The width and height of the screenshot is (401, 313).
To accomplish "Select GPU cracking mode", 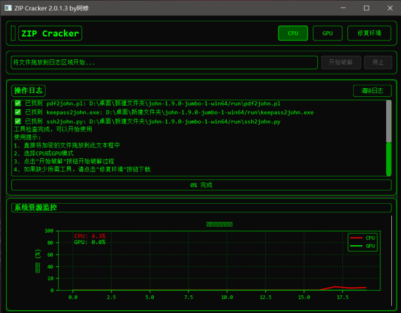I will point(328,34).
